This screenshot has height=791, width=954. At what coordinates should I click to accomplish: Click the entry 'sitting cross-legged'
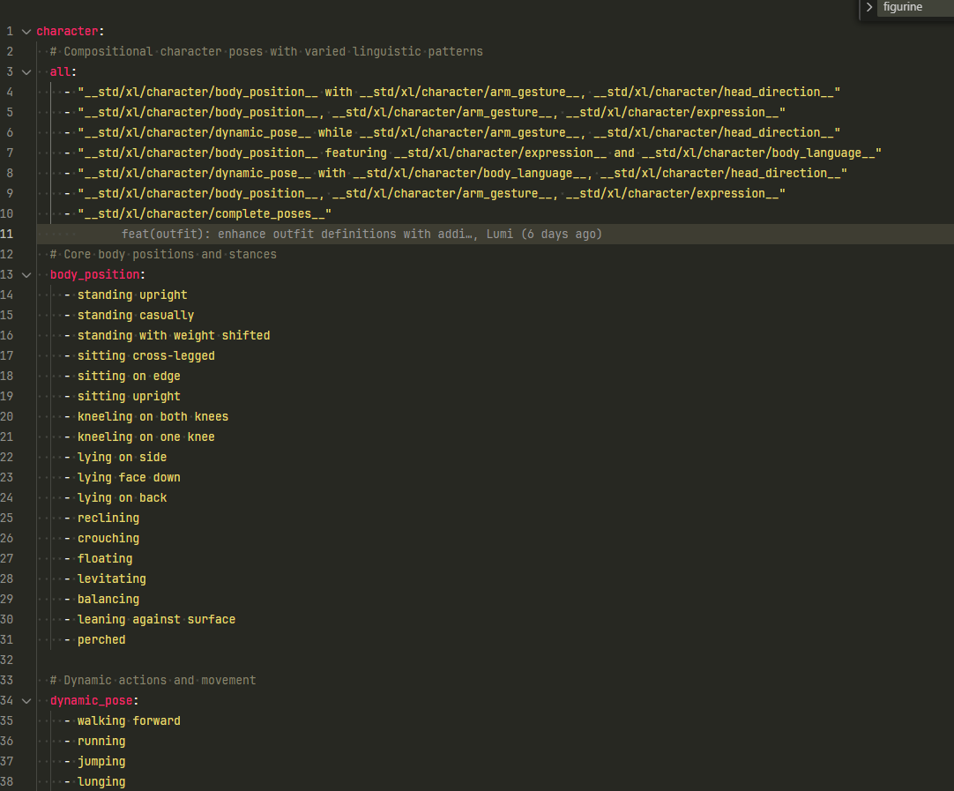146,356
